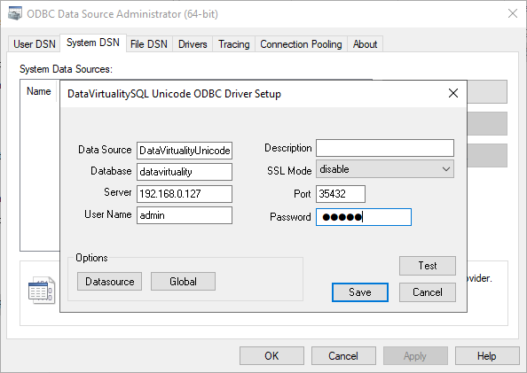Viewport: 527px width, 373px height.
Task: Open the File DSN tab
Action: tap(148, 44)
